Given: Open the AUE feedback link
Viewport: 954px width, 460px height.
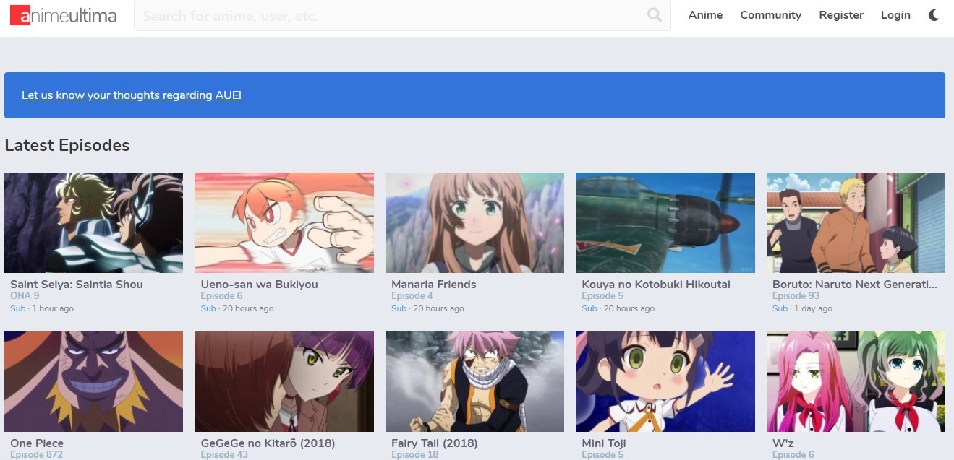Looking at the screenshot, I should pos(132,95).
